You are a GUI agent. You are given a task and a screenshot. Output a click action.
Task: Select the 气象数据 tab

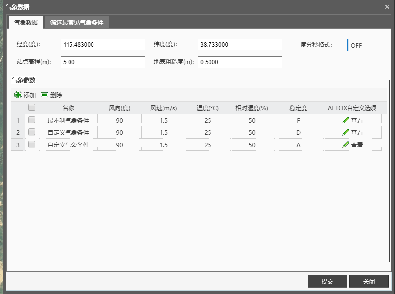click(x=26, y=23)
